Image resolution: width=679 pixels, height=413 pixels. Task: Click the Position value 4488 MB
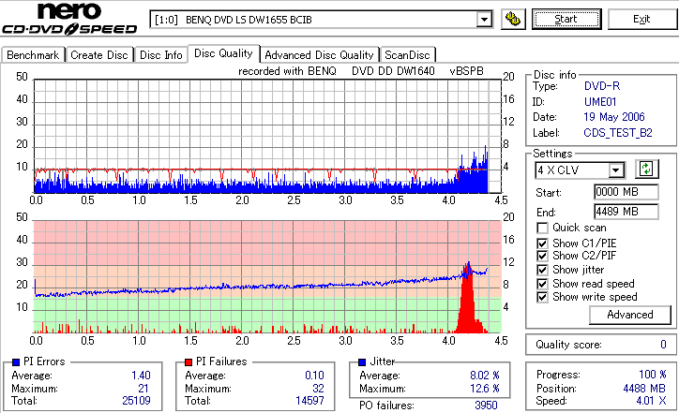click(x=644, y=389)
